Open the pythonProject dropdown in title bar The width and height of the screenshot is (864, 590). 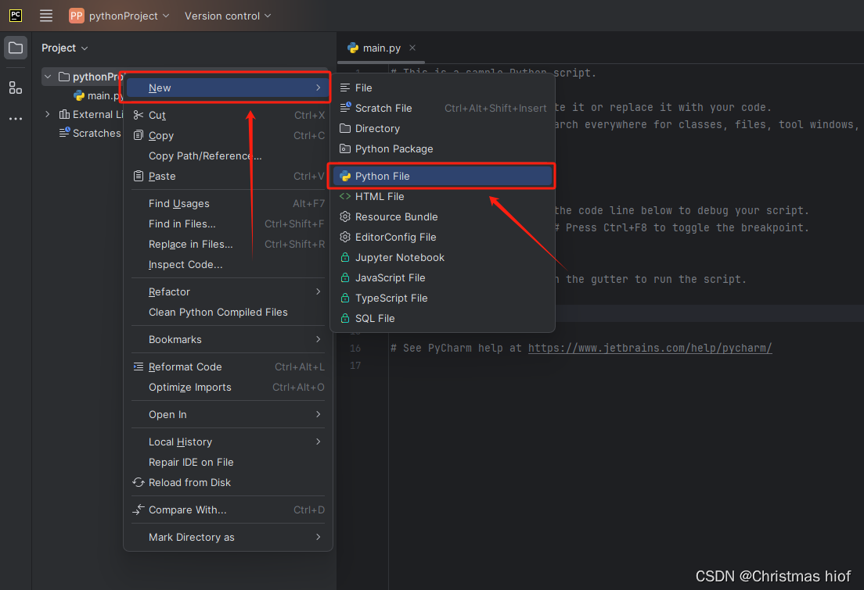(x=119, y=16)
